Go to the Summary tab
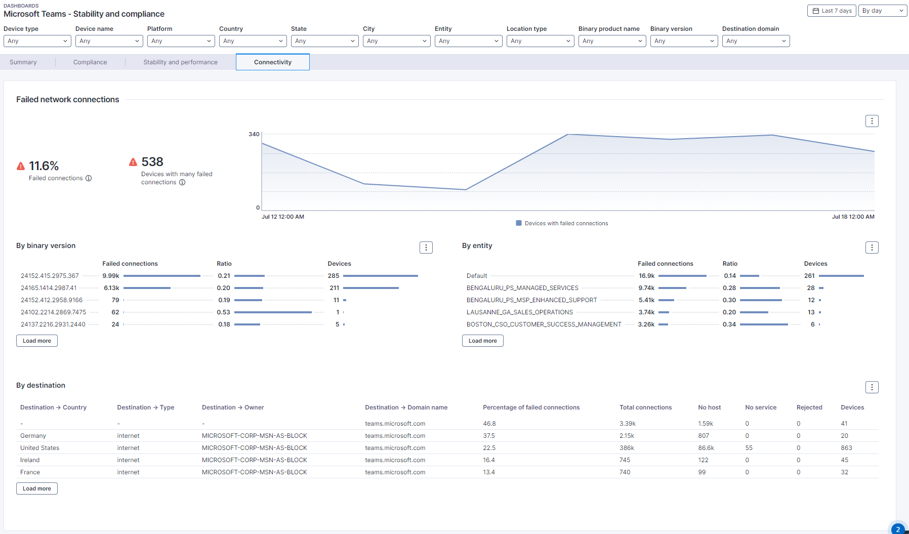909x534 pixels. [x=23, y=62]
